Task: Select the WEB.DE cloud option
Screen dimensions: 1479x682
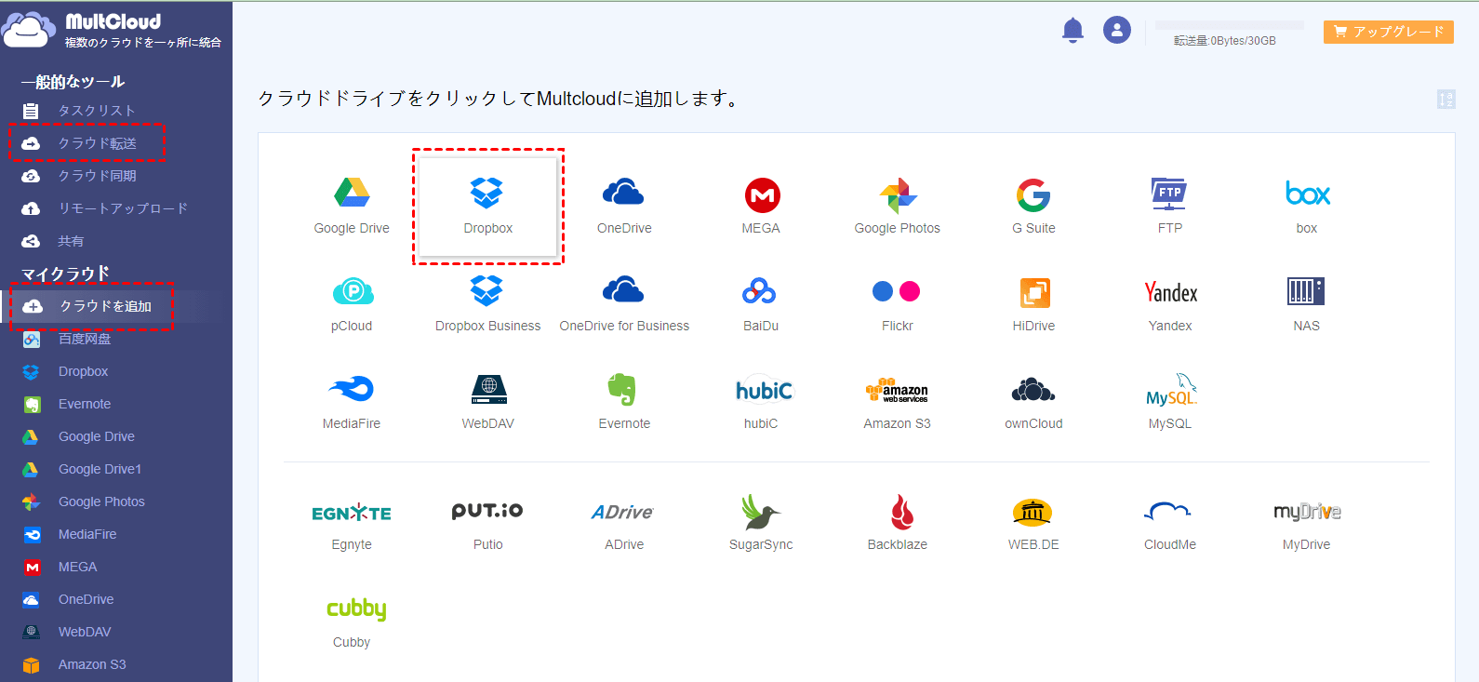Action: [1033, 523]
